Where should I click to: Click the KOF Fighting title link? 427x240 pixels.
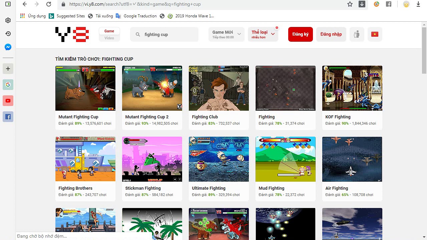pos(338,117)
